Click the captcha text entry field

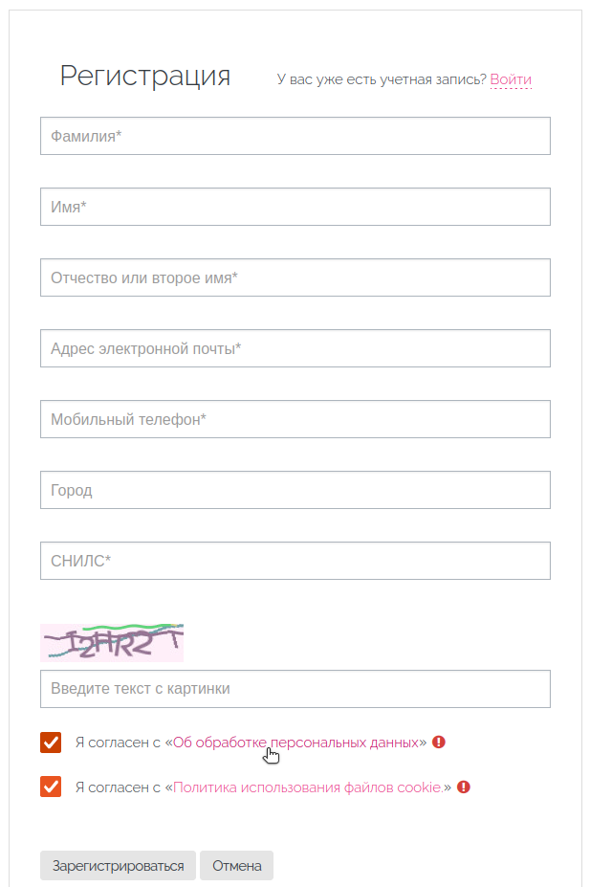[x=295, y=688]
